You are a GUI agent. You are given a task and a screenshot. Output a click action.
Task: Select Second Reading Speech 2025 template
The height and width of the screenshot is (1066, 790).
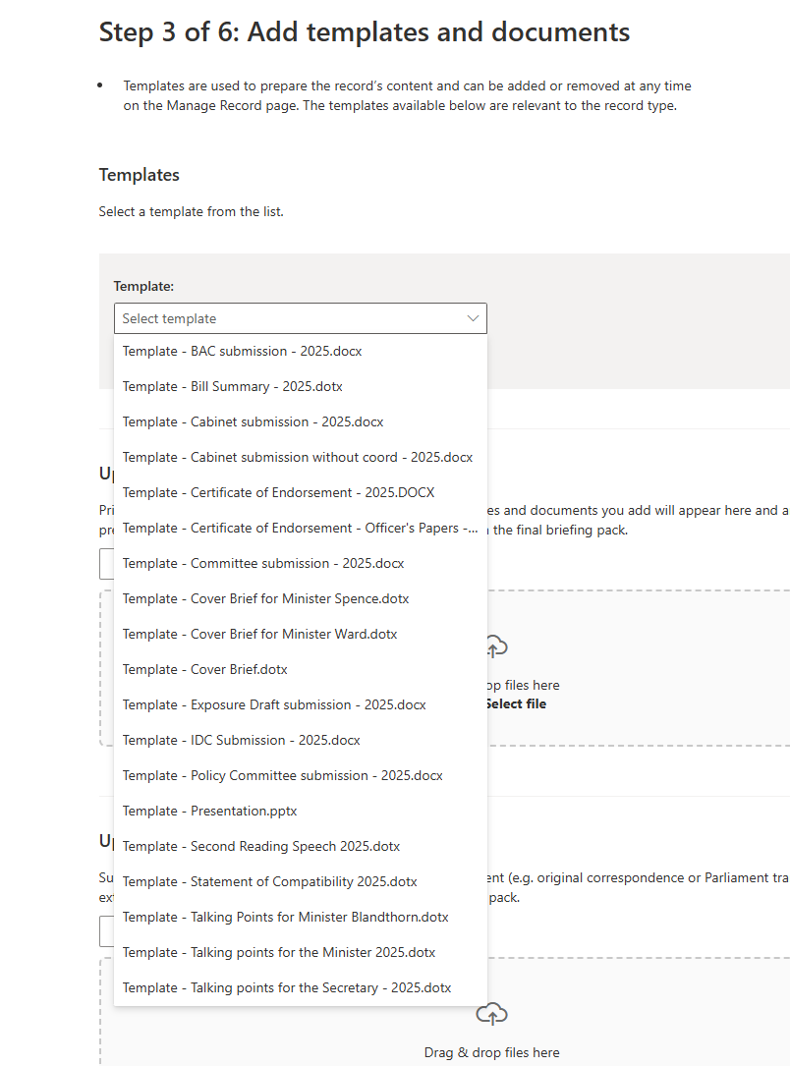tap(260, 846)
